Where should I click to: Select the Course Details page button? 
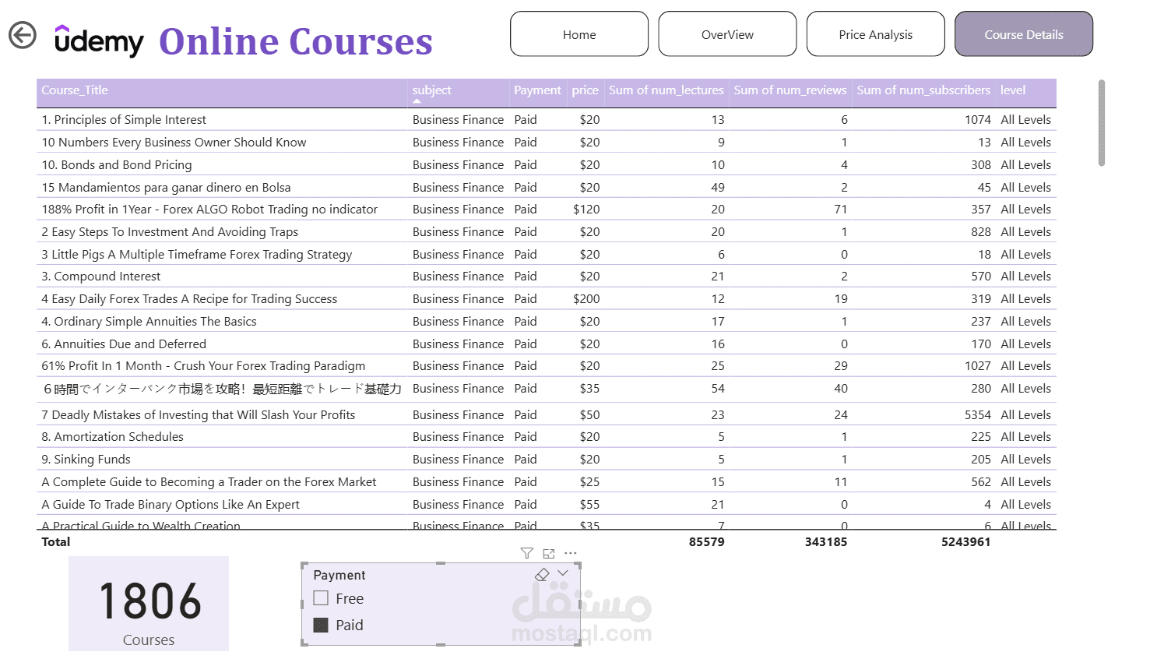(x=1024, y=34)
